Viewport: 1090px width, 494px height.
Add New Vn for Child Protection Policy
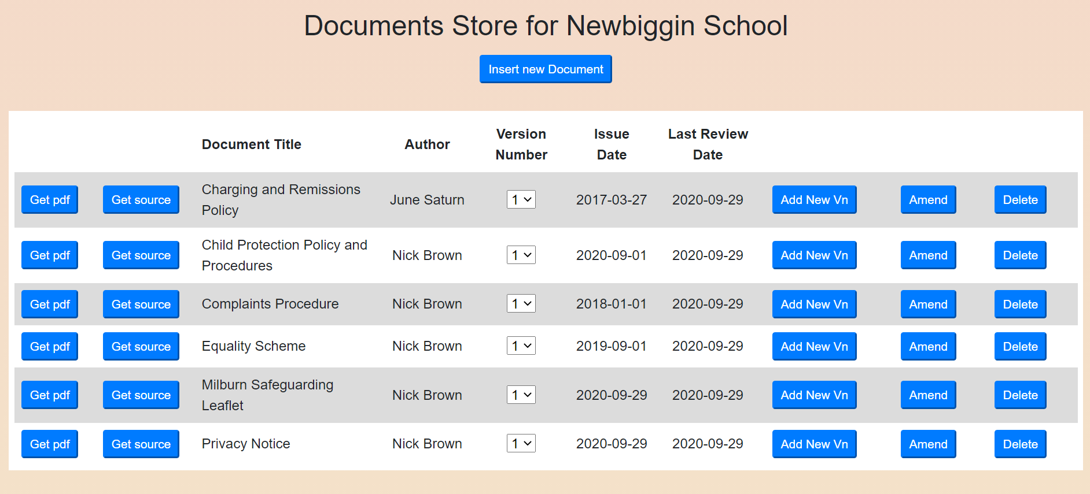pyautogui.click(x=815, y=255)
